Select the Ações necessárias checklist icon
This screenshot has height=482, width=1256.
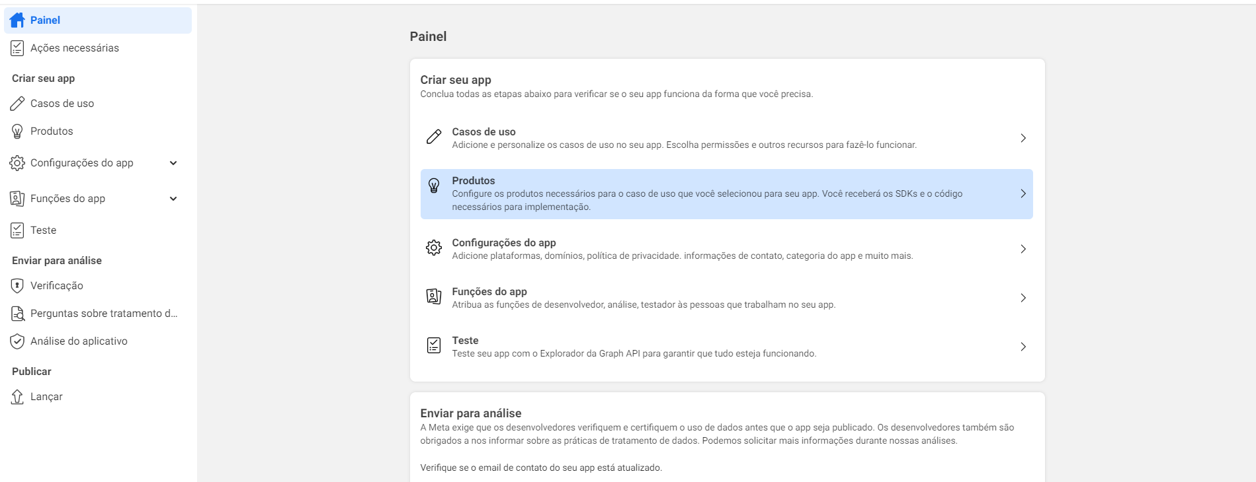(x=17, y=47)
